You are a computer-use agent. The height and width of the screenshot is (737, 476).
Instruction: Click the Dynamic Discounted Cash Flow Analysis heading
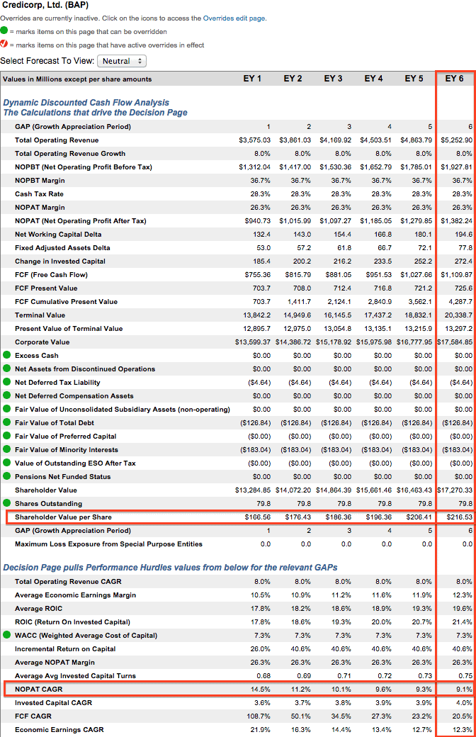pyautogui.click(x=86, y=103)
